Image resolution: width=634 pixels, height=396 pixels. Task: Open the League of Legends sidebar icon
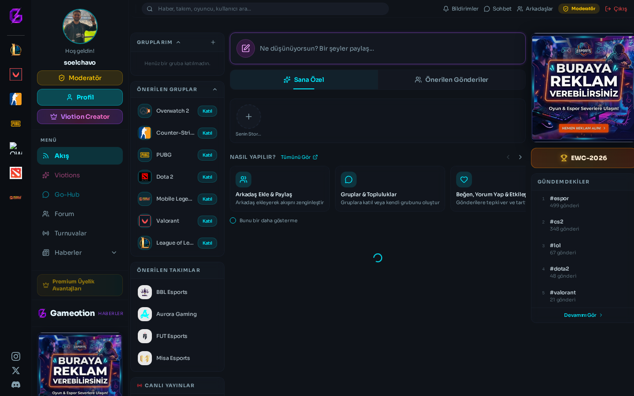[x=16, y=50]
